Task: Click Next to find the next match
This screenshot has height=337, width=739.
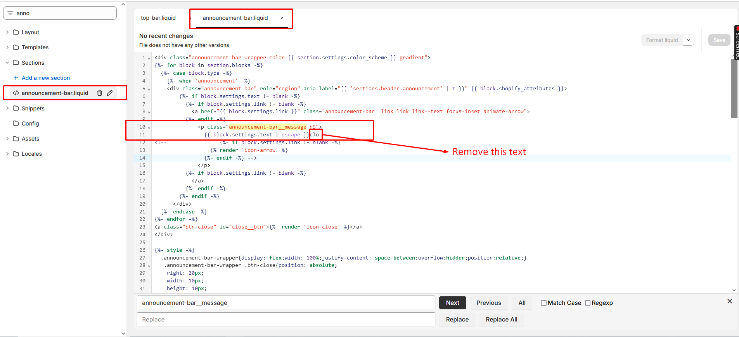Action: pos(453,303)
